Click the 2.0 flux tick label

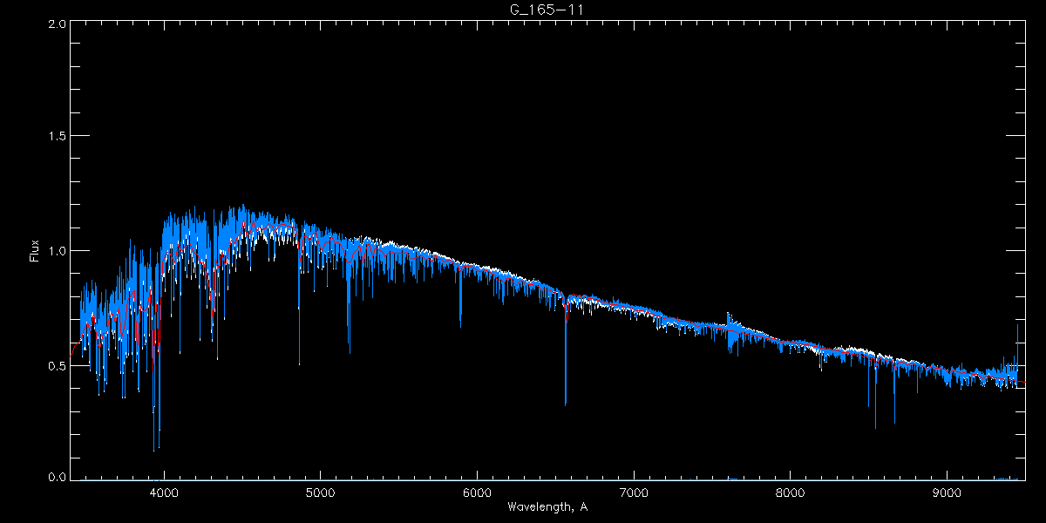pyautogui.click(x=57, y=24)
